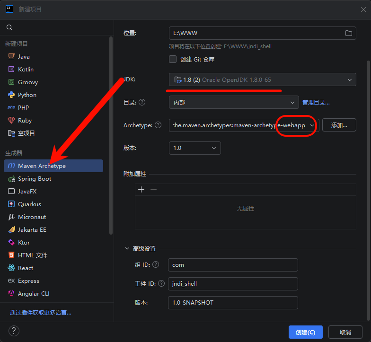Choose the Maven Archetype generator
The width and height of the screenshot is (371, 342).
53,166
